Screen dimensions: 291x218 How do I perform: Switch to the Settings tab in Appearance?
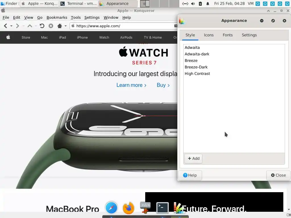click(x=249, y=35)
